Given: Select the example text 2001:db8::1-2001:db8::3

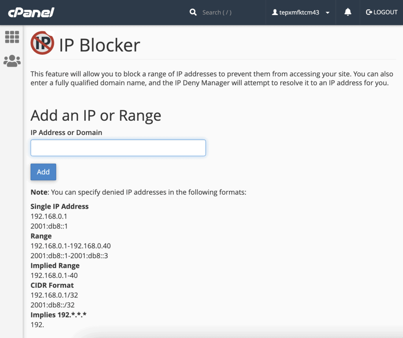Looking at the screenshot, I should pos(69,256).
